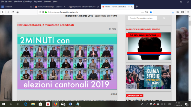This screenshot has height=107, width=191.
Task: Close the Home - Forum Alternativo tab
Action: click(132, 7)
